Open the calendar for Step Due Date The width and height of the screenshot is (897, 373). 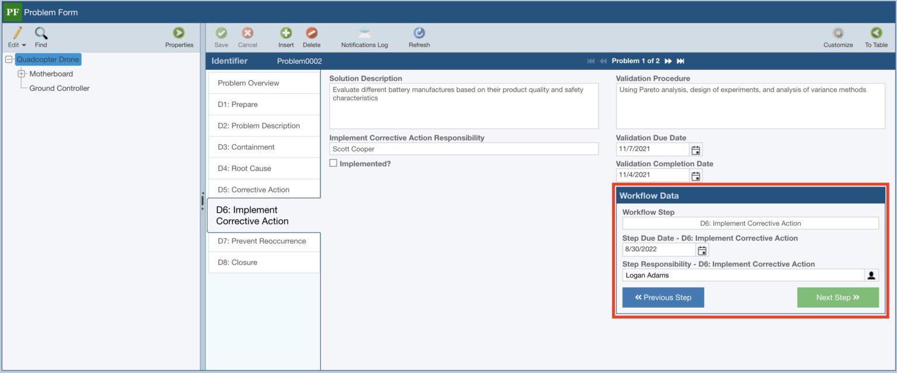[x=702, y=249]
